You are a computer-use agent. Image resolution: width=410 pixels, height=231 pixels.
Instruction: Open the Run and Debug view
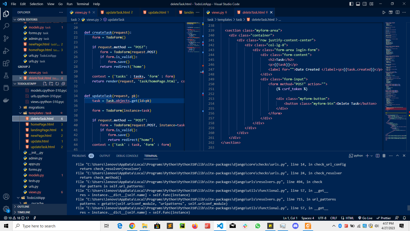pos(6,51)
